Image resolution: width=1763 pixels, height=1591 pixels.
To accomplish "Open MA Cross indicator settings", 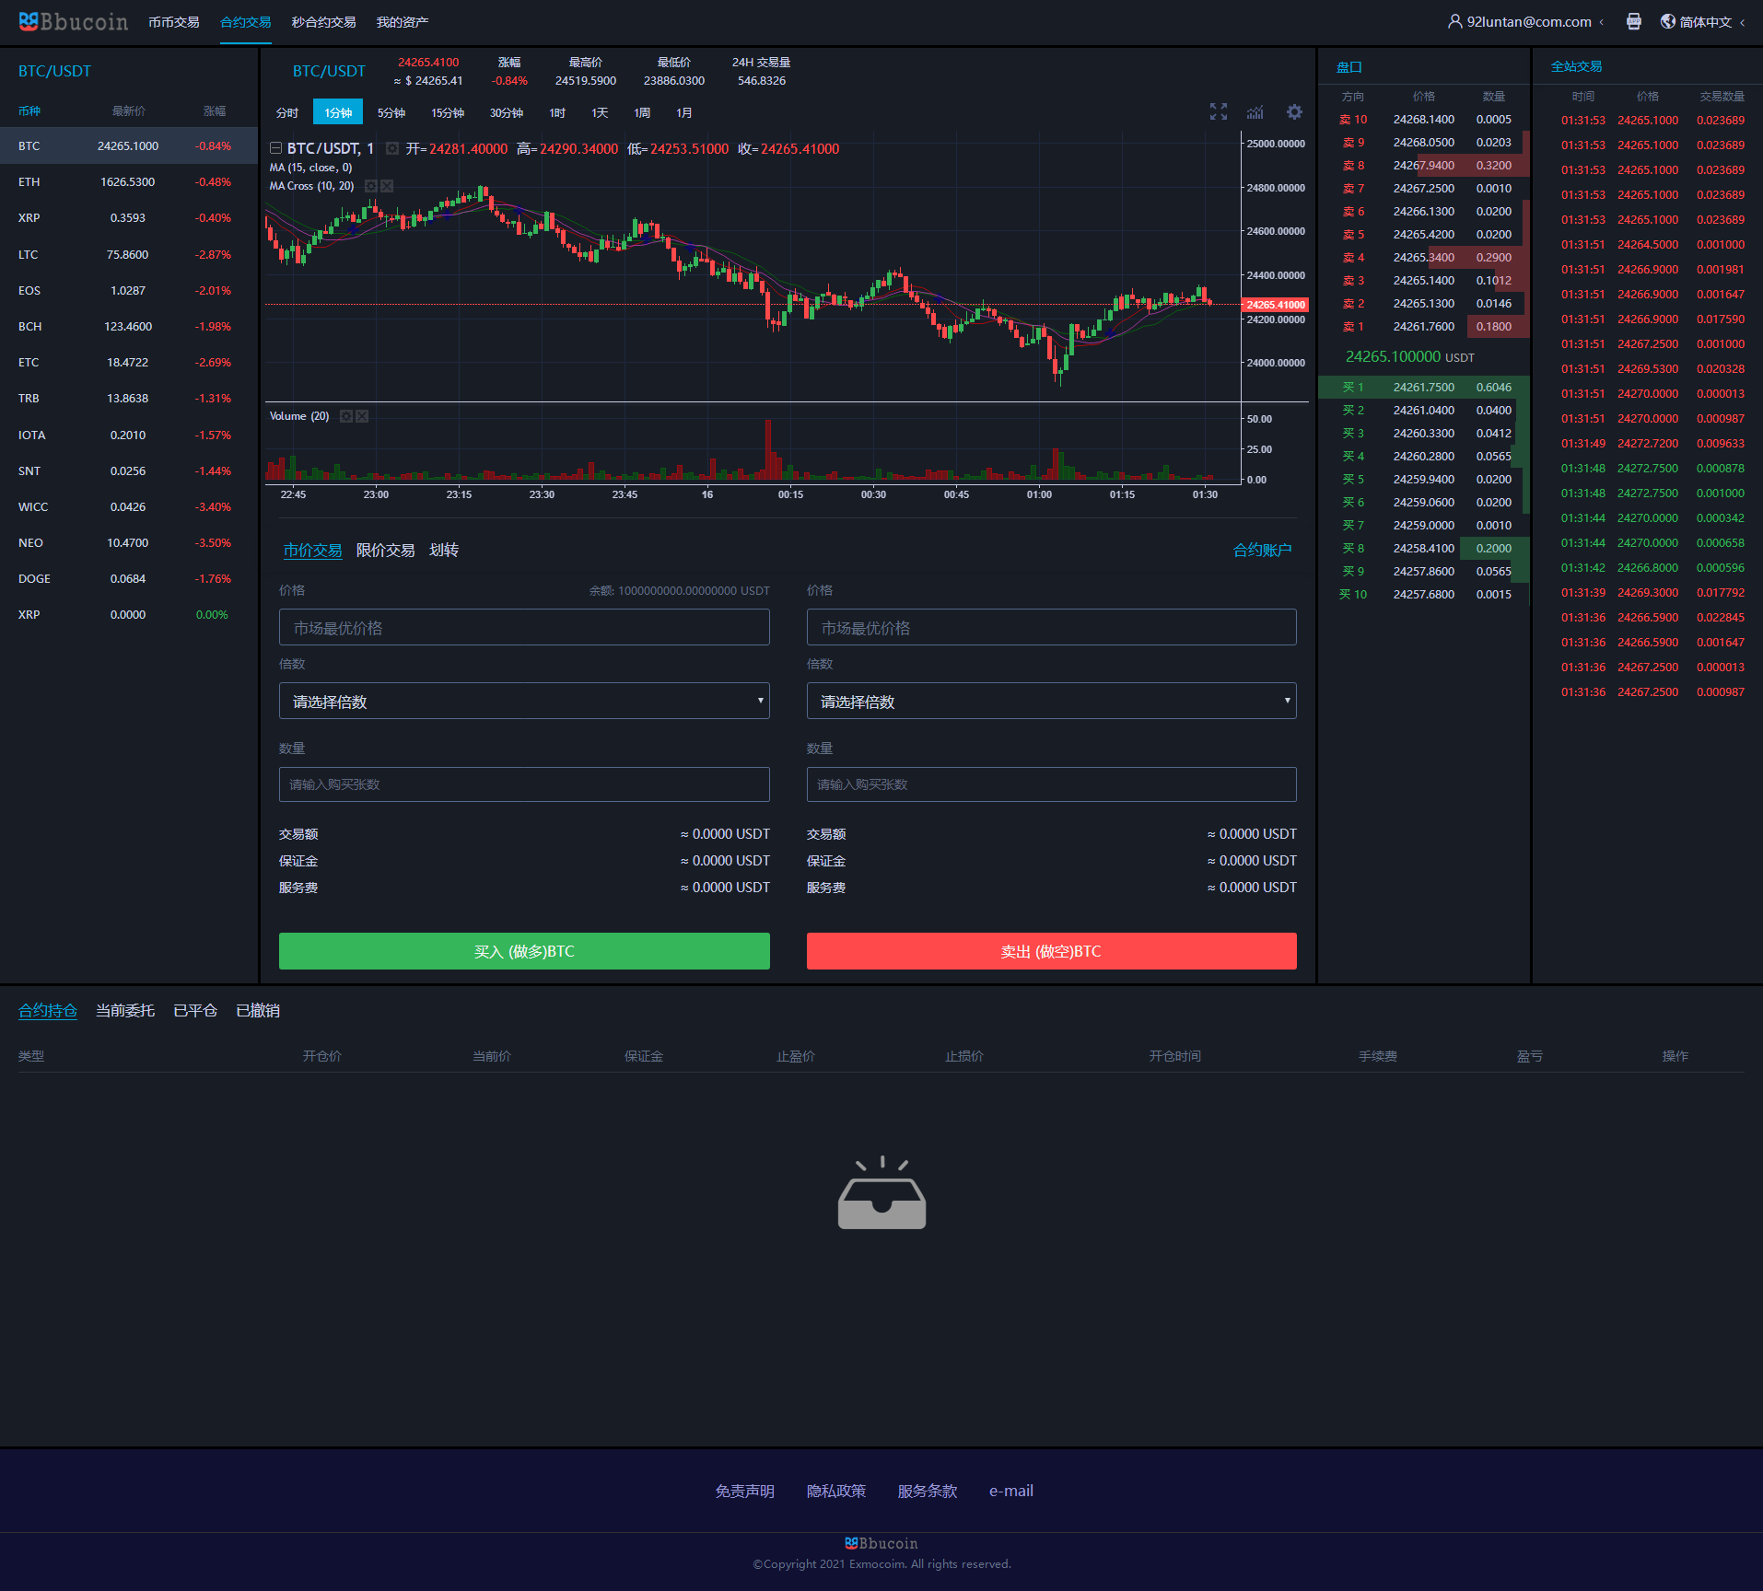I will (x=370, y=186).
